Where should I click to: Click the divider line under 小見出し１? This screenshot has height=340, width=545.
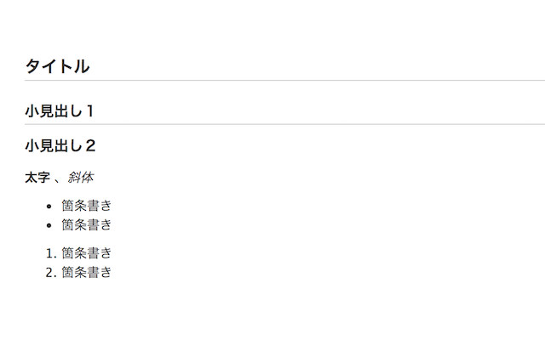click(284, 124)
